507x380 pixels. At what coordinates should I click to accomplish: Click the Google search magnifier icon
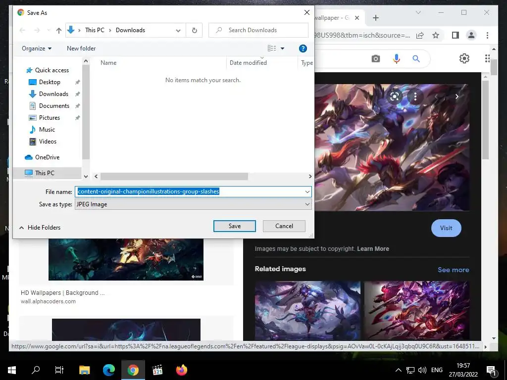click(416, 58)
